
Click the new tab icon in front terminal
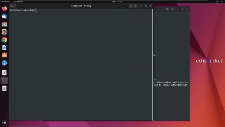click(x=12, y=6)
